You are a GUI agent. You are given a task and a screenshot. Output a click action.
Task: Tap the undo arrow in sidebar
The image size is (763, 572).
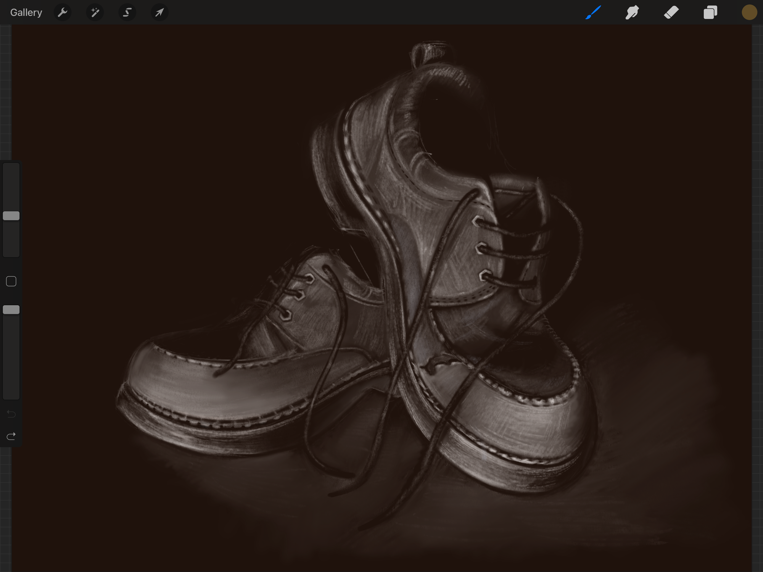11,414
